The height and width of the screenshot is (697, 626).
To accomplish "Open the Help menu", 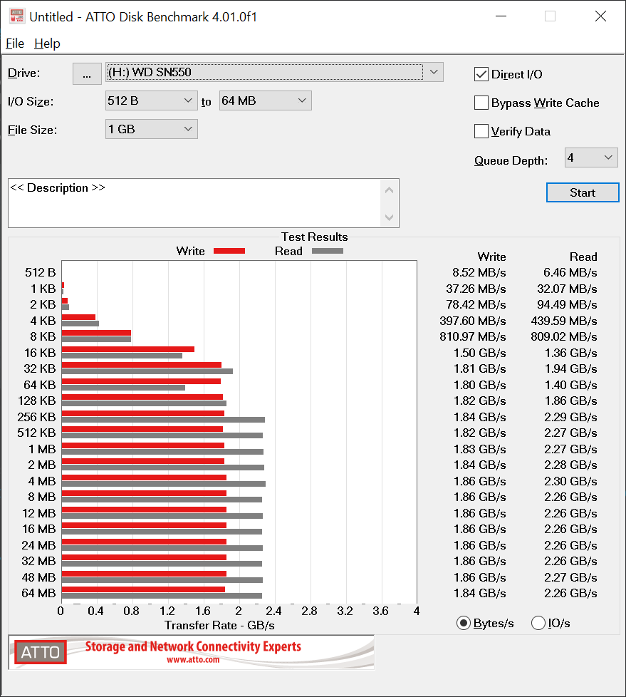I will [47, 43].
